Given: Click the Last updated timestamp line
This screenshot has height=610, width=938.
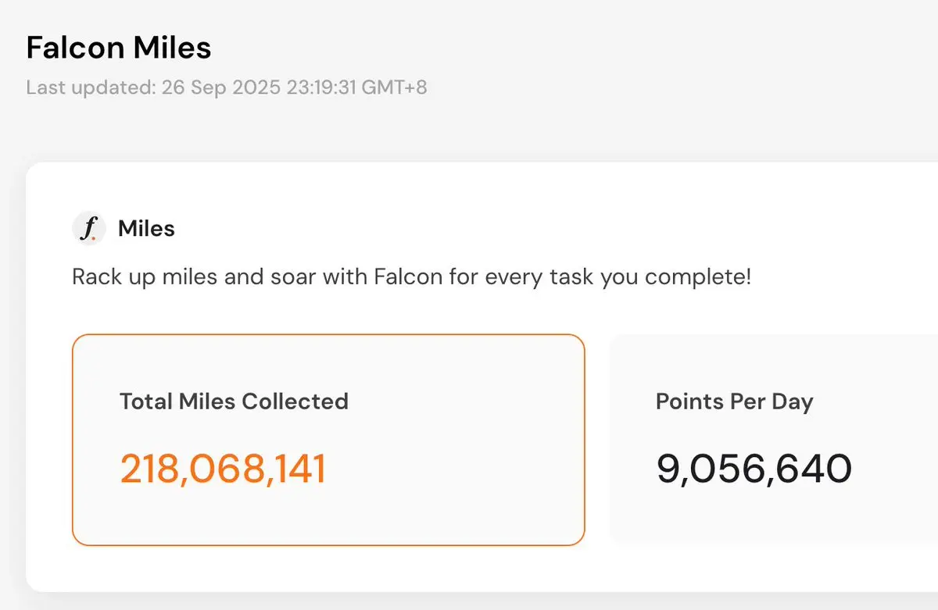Looking at the screenshot, I should coord(227,87).
